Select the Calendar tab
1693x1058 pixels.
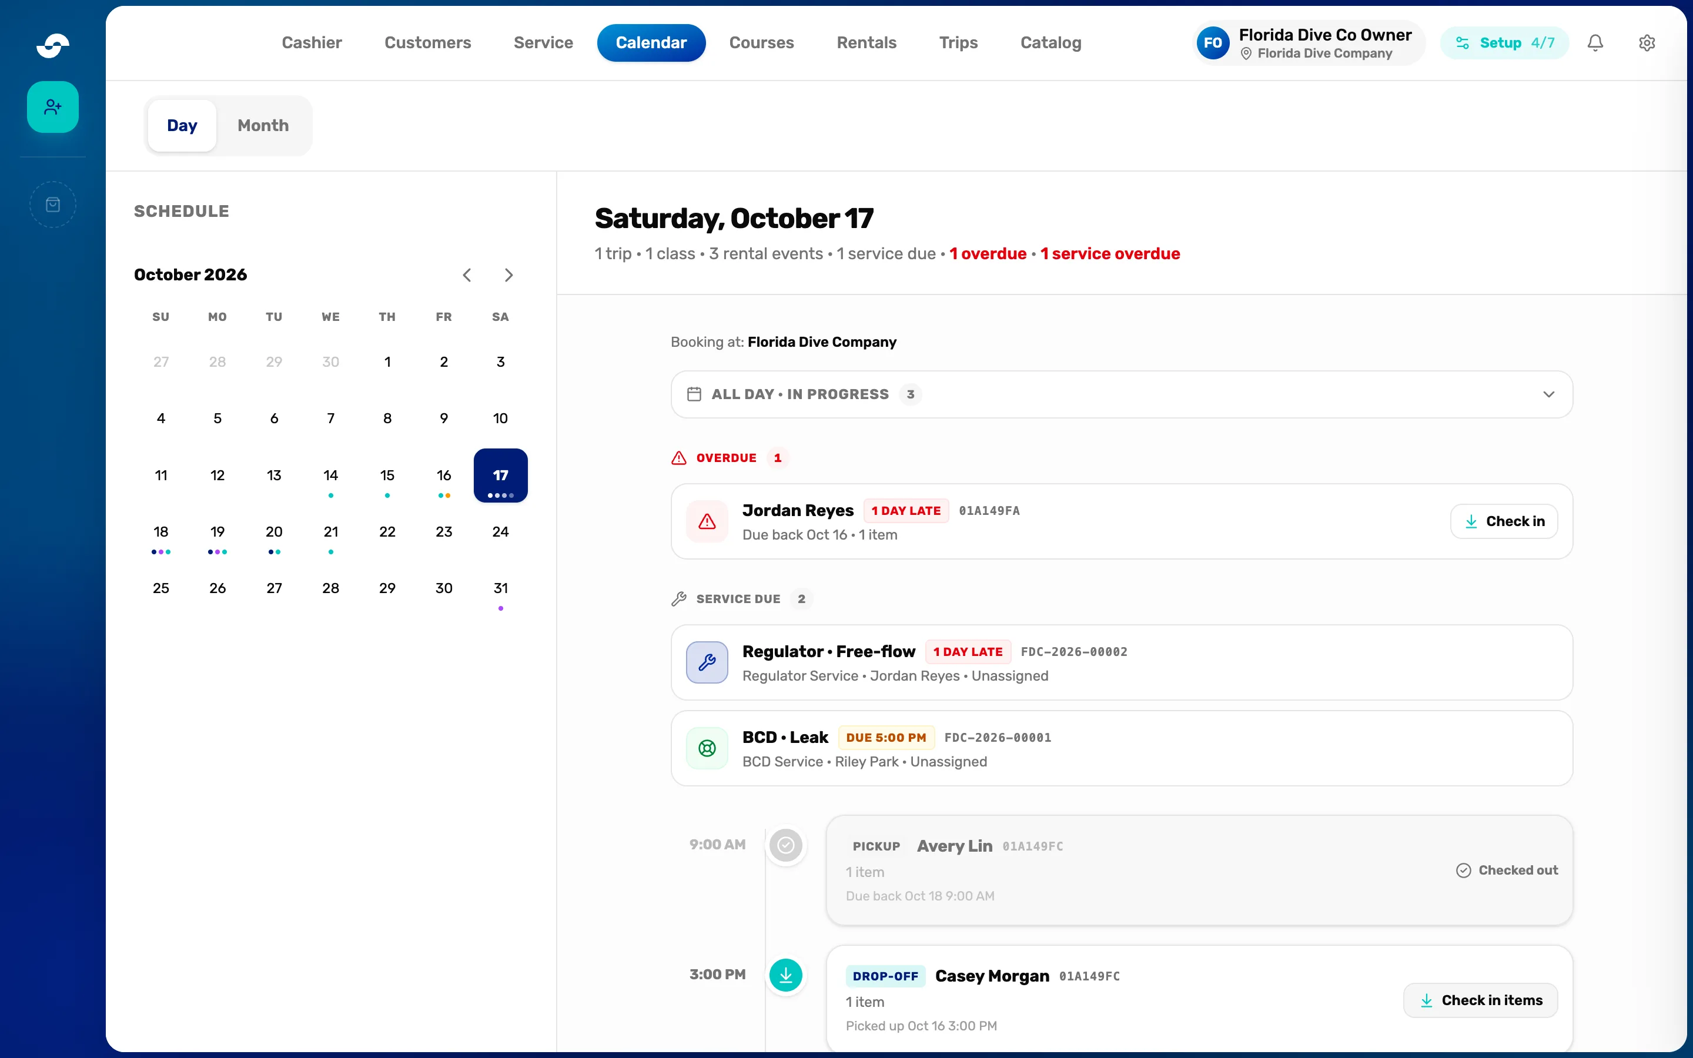click(651, 43)
